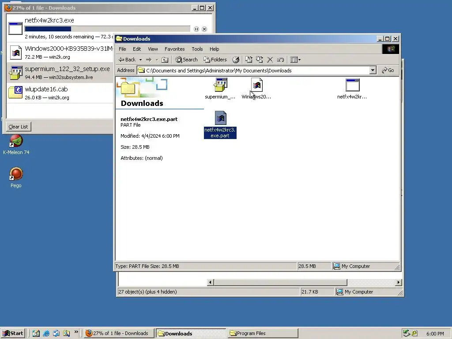This screenshot has height=339, width=452.
Task: Go up one folder level
Action: point(165,60)
